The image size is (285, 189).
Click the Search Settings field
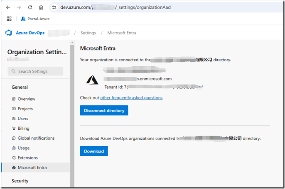(x=37, y=71)
